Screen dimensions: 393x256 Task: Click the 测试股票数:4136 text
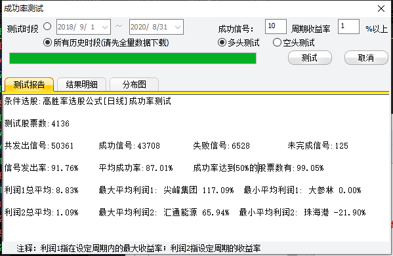coord(37,123)
